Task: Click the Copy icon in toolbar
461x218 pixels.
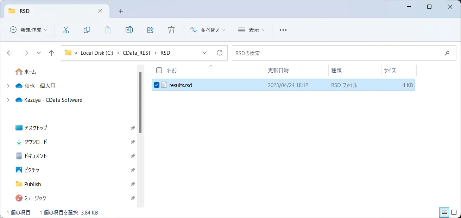Action: click(x=87, y=30)
